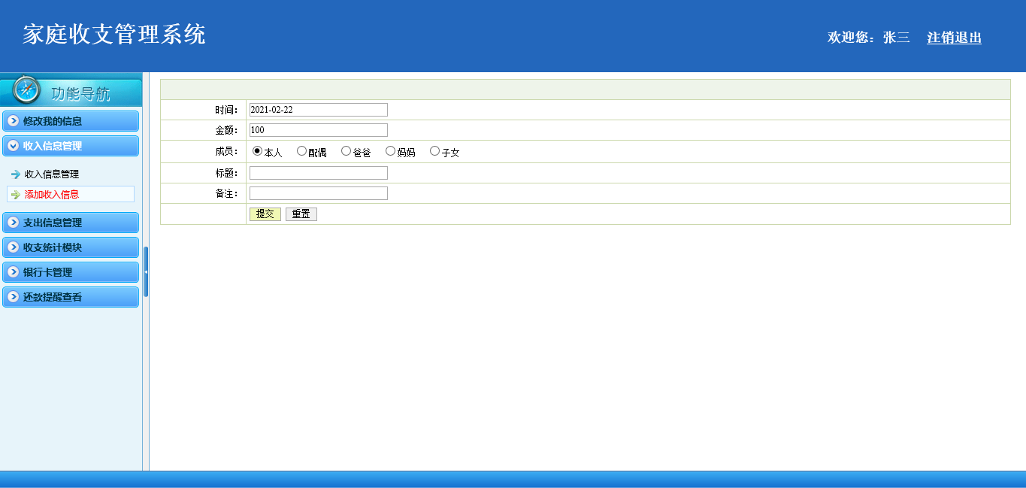1026x488 pixels.
Task: Click the compass icon beside 功能导航
Action: 27,89
